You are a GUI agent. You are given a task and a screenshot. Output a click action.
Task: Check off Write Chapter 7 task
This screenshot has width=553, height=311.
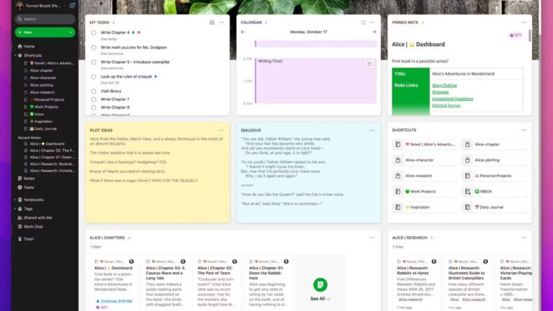(x=94, y=99)
